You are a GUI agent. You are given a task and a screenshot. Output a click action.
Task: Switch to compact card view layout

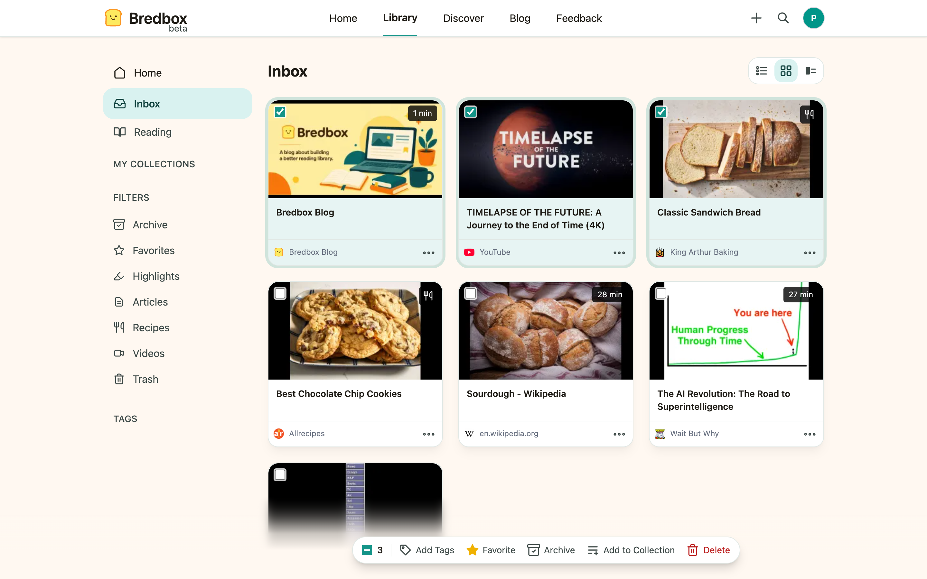pos(810,71)
